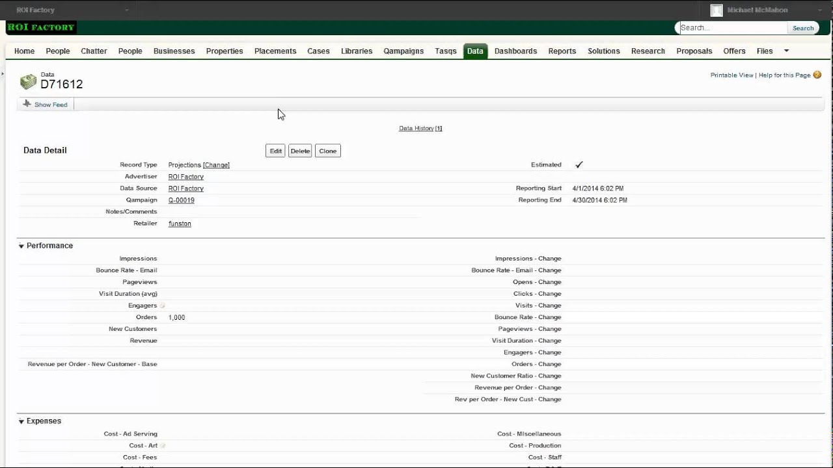Screen dimensions: 833x468
Task: Click the Cost - Production label
Action: (535, 446)
